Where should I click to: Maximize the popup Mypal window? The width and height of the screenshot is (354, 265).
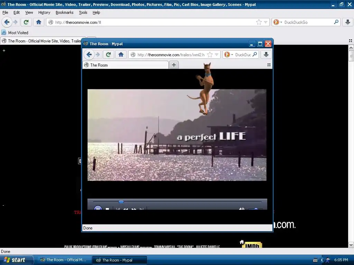(260, 44)
